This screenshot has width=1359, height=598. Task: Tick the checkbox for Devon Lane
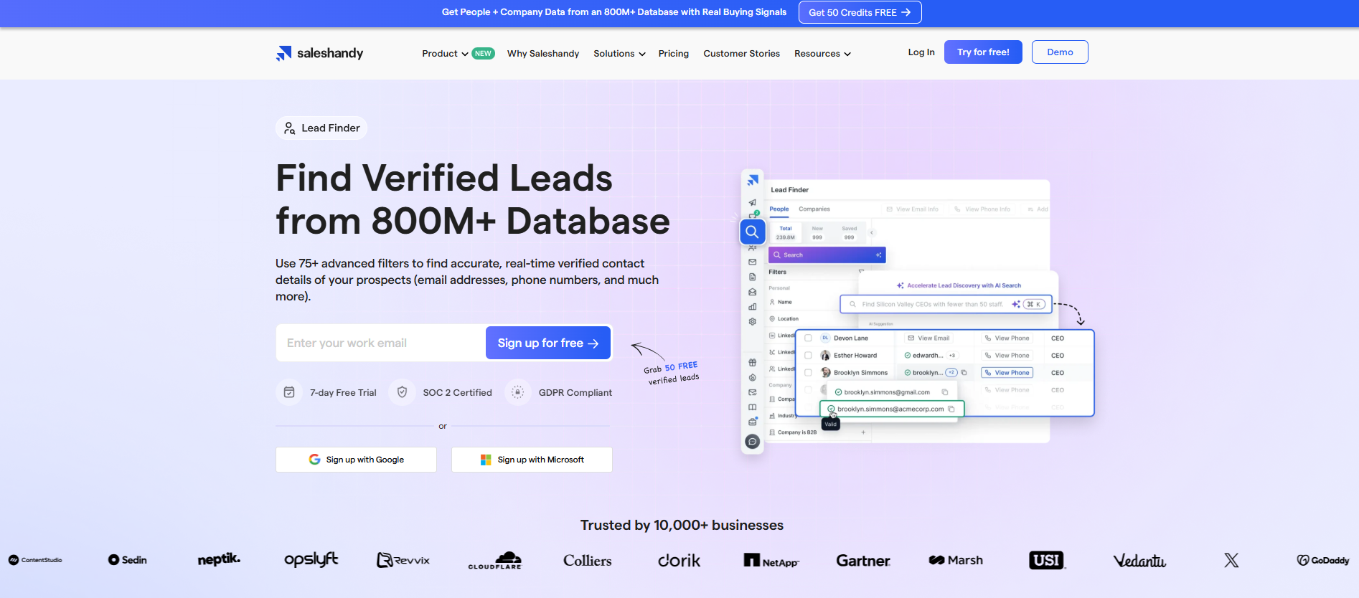(x=808, y=338)
